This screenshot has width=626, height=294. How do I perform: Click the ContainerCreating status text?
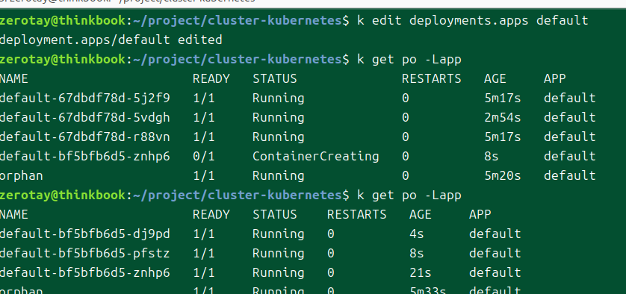pyautogui.click(x=315, y=157)
